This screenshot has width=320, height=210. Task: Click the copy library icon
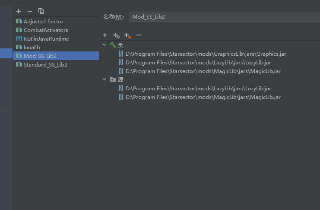pos(41,11)
